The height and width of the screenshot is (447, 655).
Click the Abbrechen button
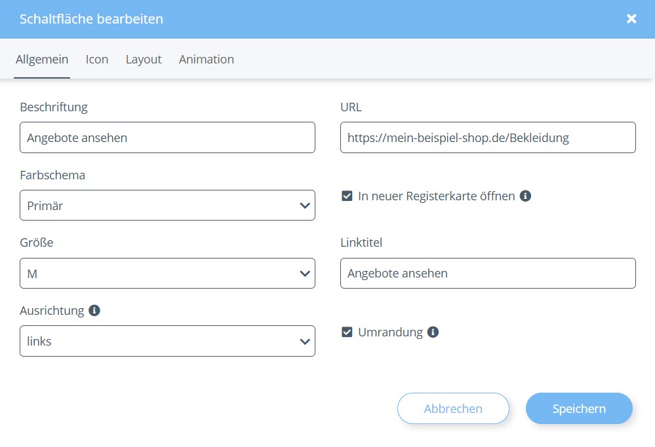coord(453,408)
